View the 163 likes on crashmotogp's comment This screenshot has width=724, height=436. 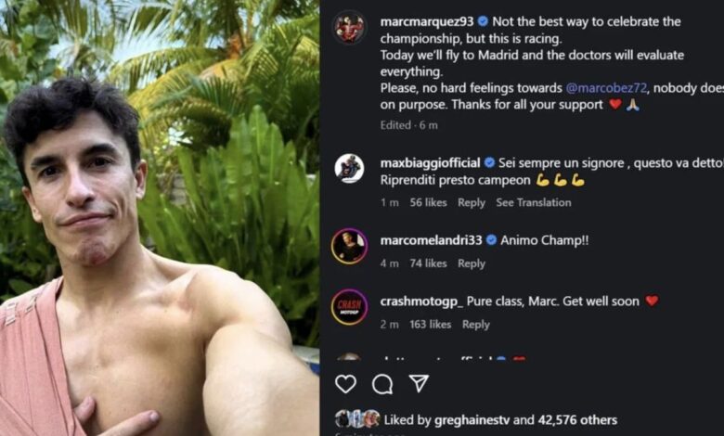click(430, 325)
